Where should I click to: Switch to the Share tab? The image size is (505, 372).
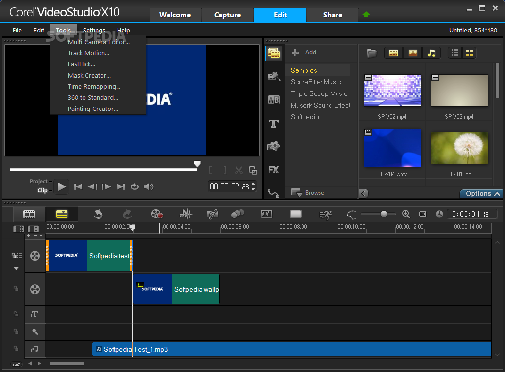click(333, 15)
